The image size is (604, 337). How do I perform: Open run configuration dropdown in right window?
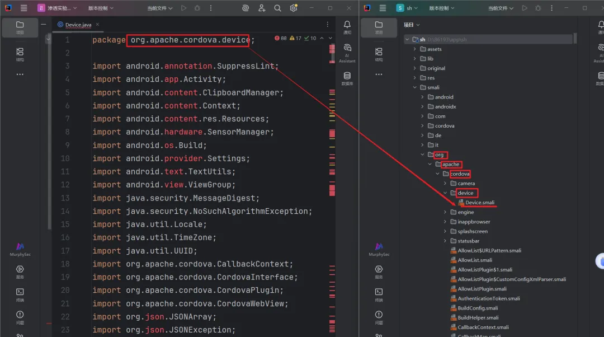click(x=501, y=8)
